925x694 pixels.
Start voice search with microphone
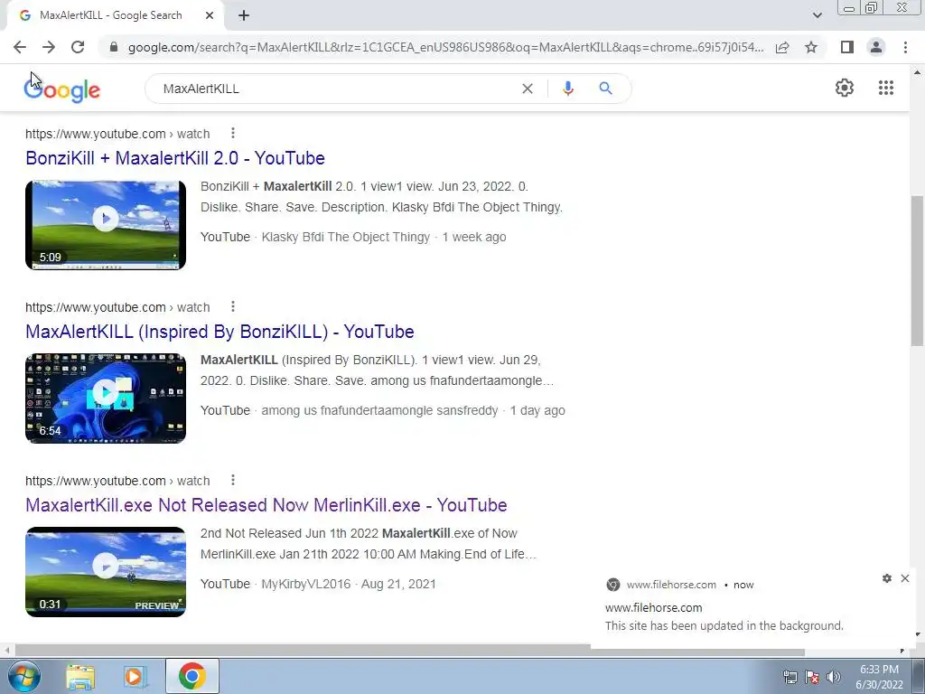coord(568,89)
